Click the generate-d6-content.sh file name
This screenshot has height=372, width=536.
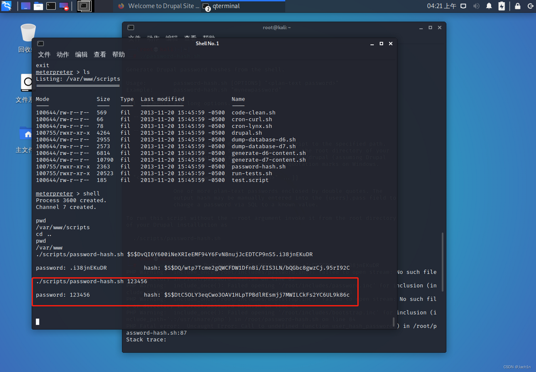[x=269, y=153]
